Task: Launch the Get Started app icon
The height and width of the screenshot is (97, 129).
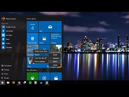Action: click(x=3, y=31)
